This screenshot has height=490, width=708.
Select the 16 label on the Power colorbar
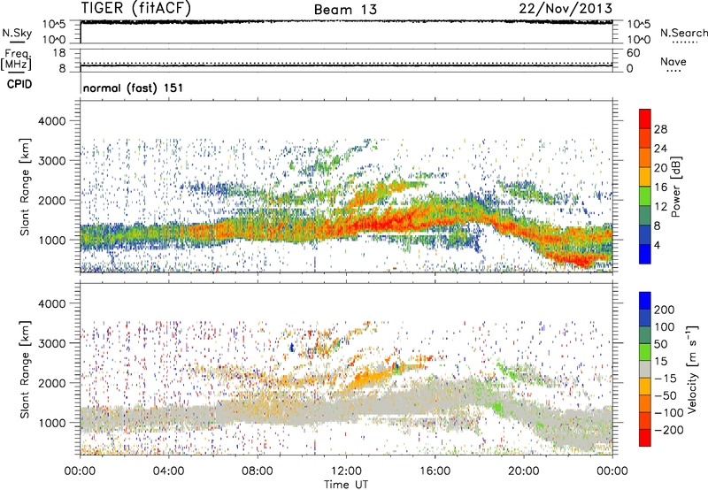(x=660, y=188)
